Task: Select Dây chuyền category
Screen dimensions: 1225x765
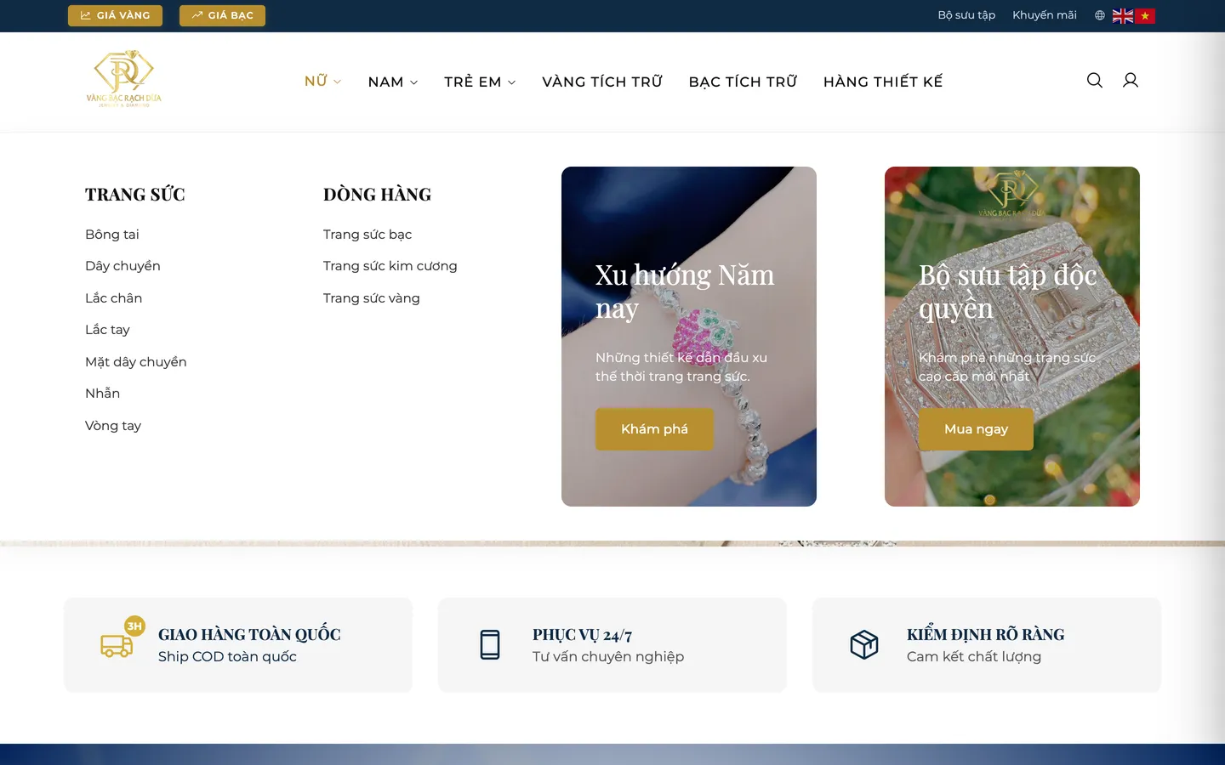Action: tap(122, 266)
